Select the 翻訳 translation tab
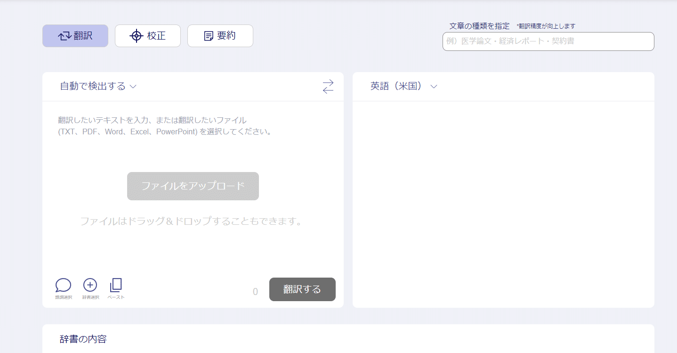Viewport: 677px width, 353px height. (x=75, y=36)
